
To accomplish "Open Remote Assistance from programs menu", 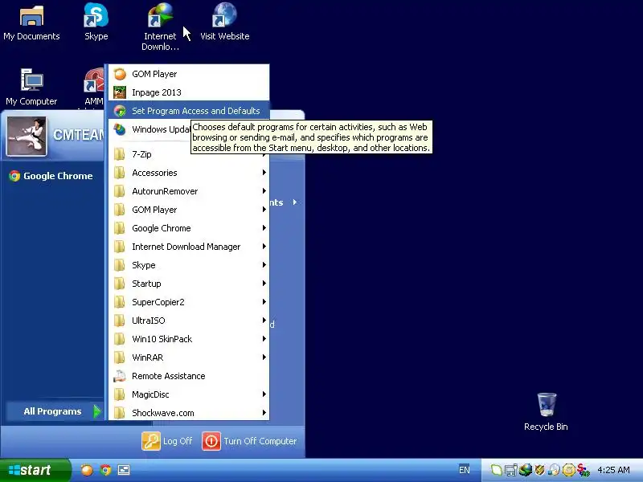I will (x=189, y=376).
